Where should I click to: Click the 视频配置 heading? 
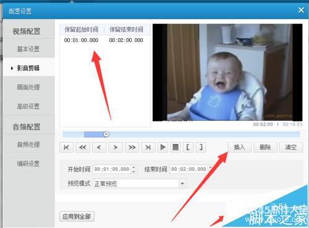click(27, 31)
